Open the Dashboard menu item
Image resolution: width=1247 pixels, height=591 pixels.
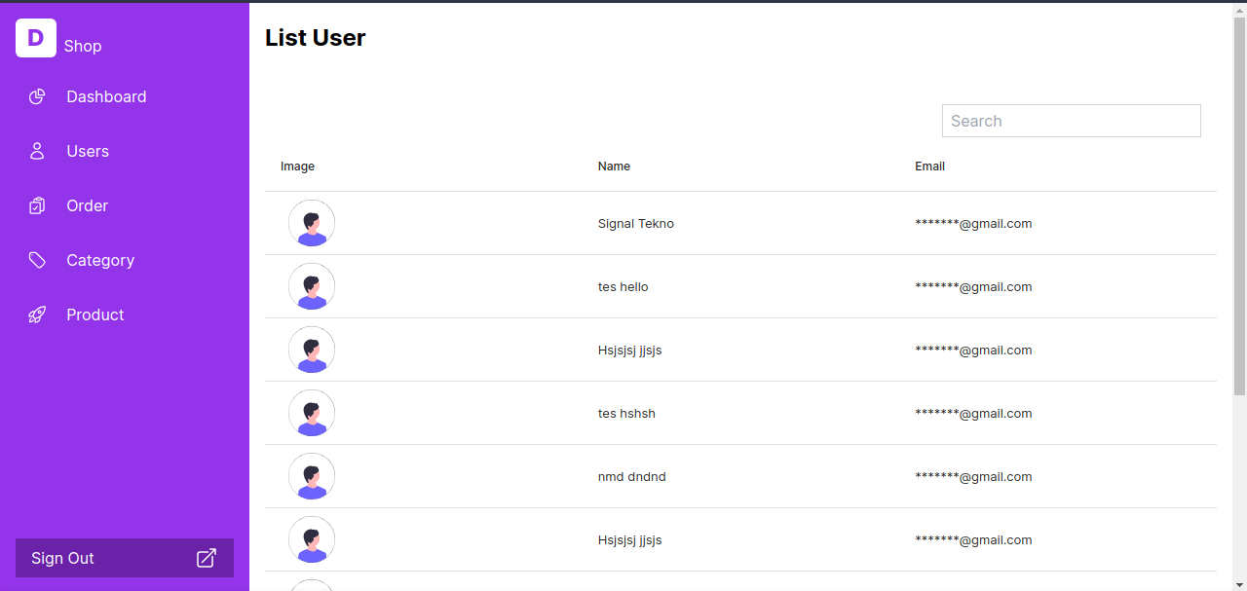(106, 96)
